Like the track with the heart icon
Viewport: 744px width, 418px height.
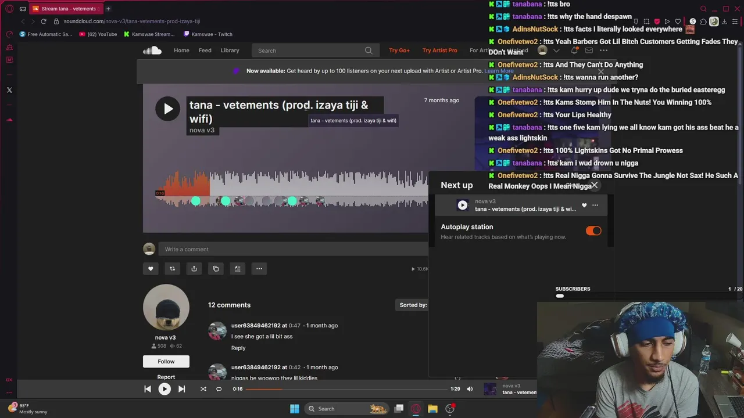[151, 268]
